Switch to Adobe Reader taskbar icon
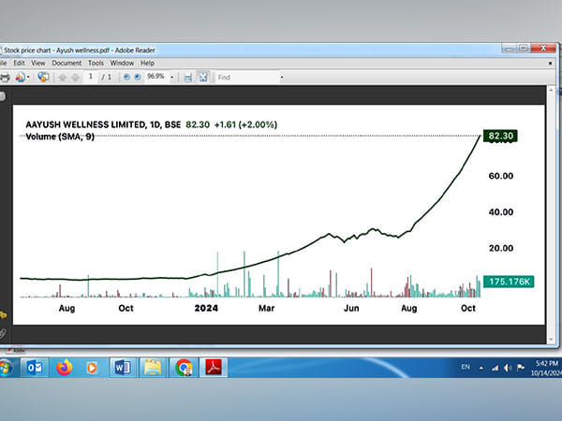Viewport: 562px width, 421px height. pos(214,368)
